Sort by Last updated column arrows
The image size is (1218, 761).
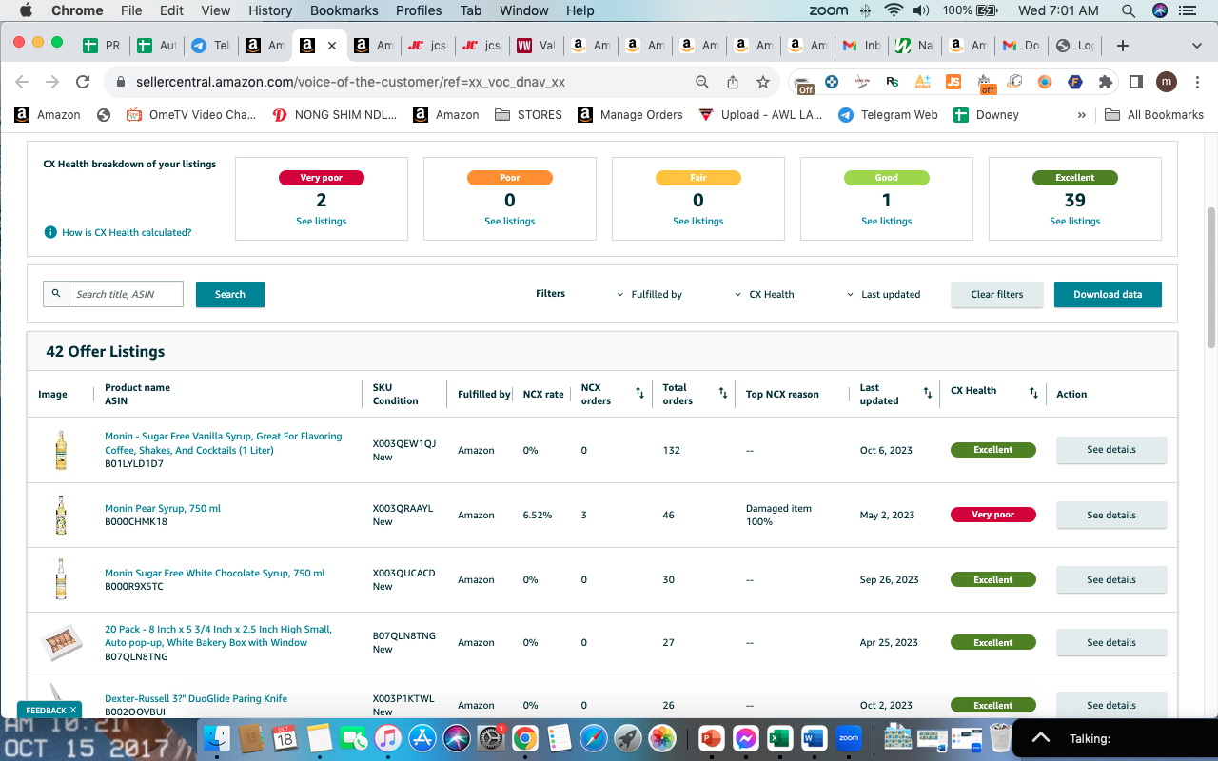pos(928,392)
